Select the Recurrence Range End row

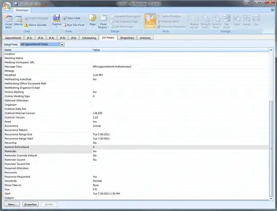click(x=136, y=134)
